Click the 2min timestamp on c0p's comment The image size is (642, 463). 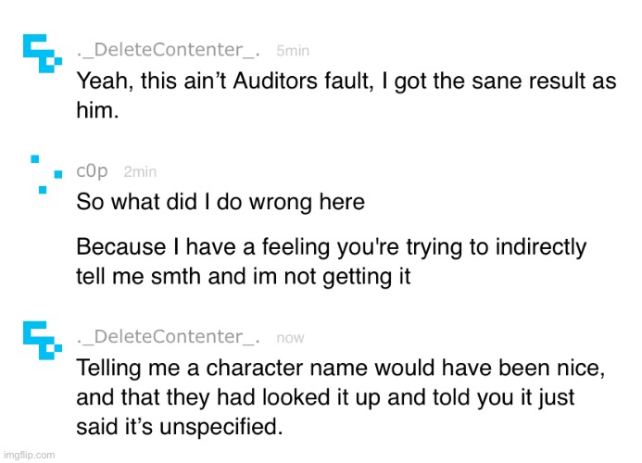pyautogui.click(x=140, y=172)
